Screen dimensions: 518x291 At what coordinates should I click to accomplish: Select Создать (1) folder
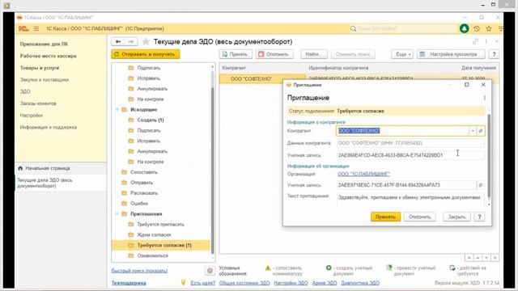coord(151,120)
